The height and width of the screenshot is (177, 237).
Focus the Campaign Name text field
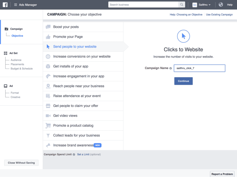point(199,68)
